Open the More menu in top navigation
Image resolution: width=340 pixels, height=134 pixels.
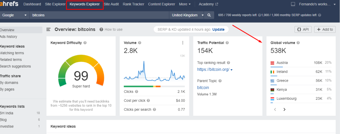[x=185, y=4]
